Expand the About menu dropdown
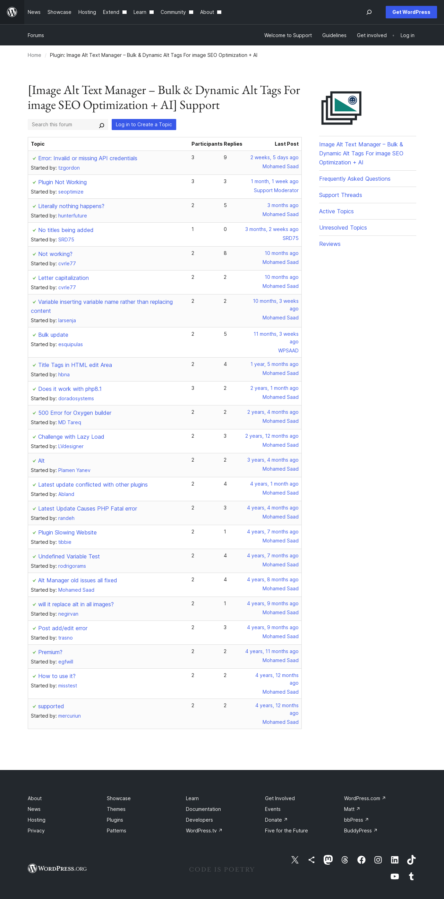 tap(211, 12)
